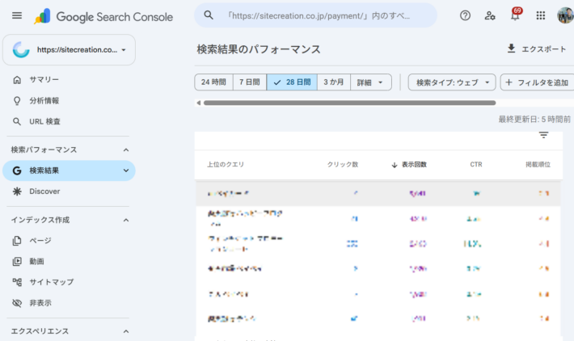Click the sort arrow next to 表示回数

click(395, 165)
